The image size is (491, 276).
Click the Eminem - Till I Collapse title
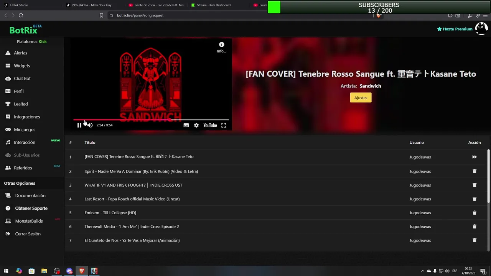(110, 213)
